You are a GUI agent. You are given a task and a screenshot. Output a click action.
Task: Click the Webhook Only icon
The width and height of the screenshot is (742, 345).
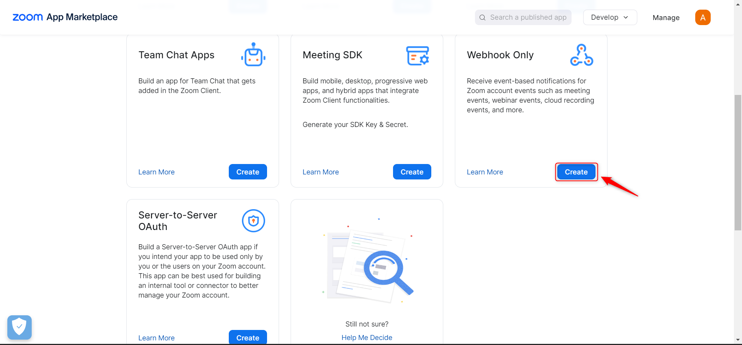[x=582, y=55]
